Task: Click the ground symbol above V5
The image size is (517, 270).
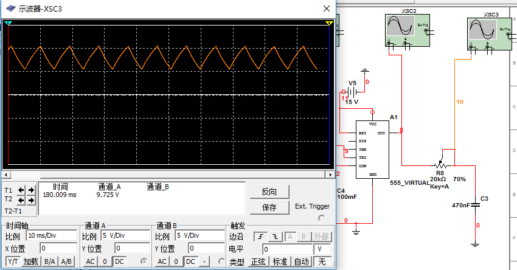Action: 365,71
